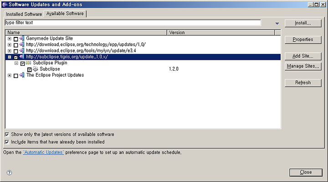Switch to the Installed Software tab
Screen dimensions: 328x182
click(24, 14)
